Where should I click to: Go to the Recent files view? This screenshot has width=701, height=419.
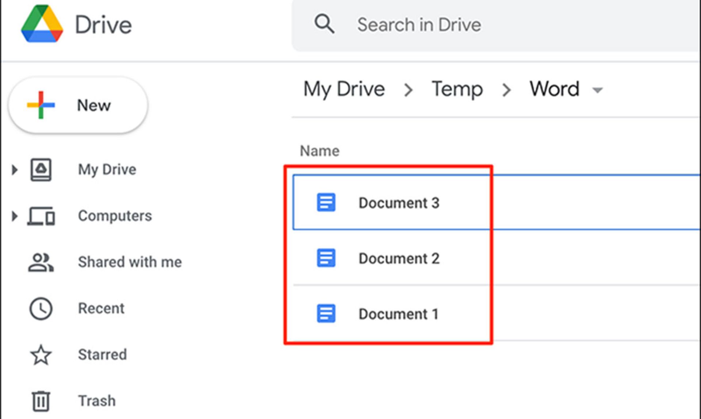click(101, 309)
